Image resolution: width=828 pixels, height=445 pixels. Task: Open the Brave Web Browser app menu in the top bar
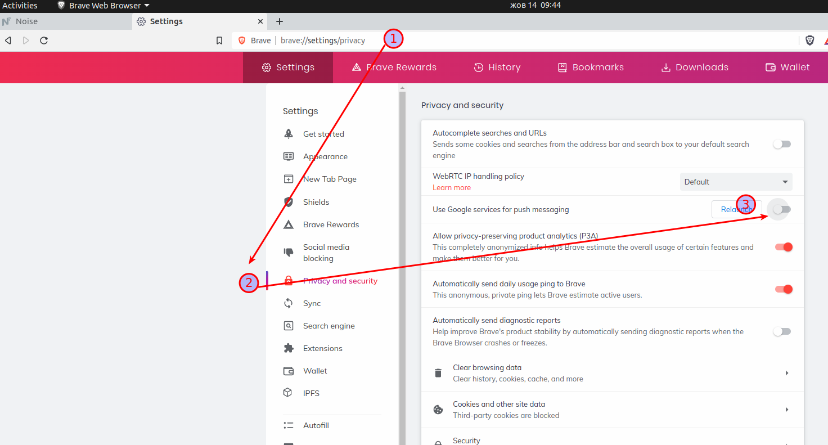point(103,6)
